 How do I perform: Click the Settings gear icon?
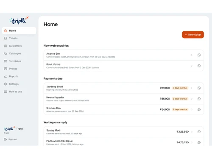[6, 84]
